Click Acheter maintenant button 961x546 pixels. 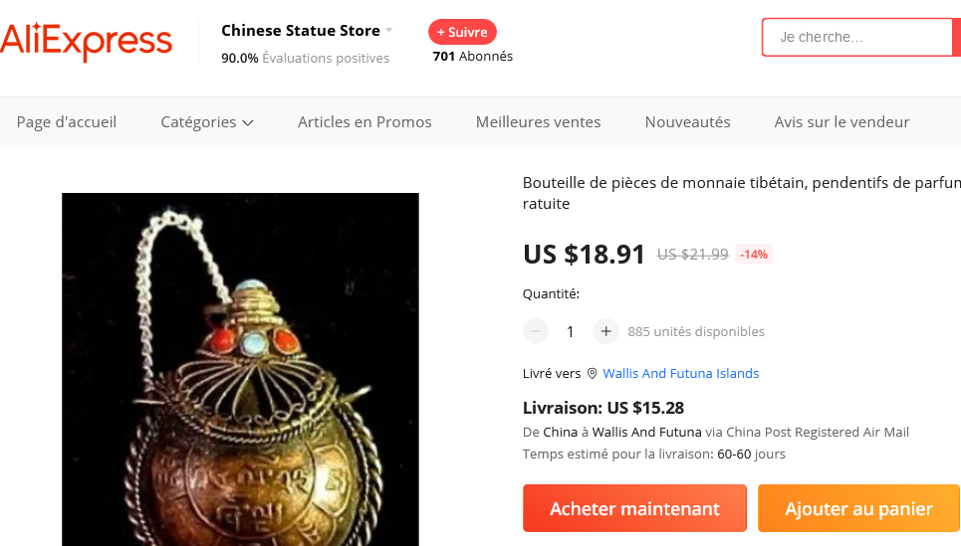634,508
